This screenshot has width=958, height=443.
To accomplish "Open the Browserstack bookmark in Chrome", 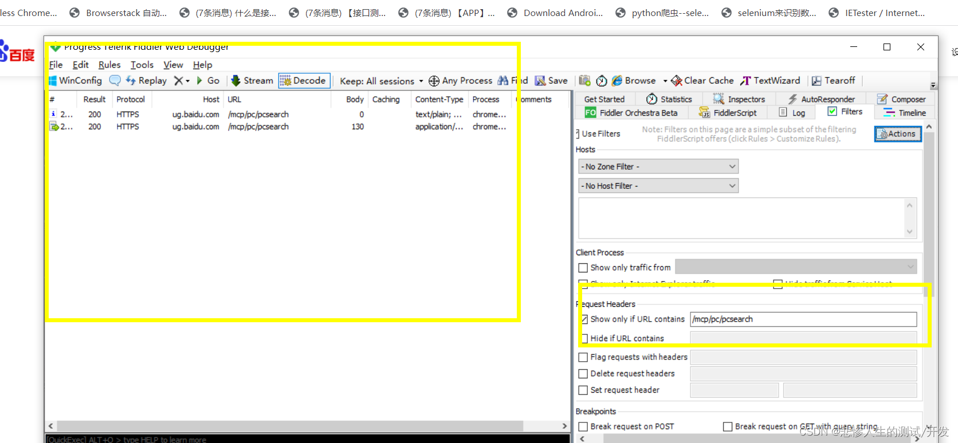I will [x=118, y=13].
